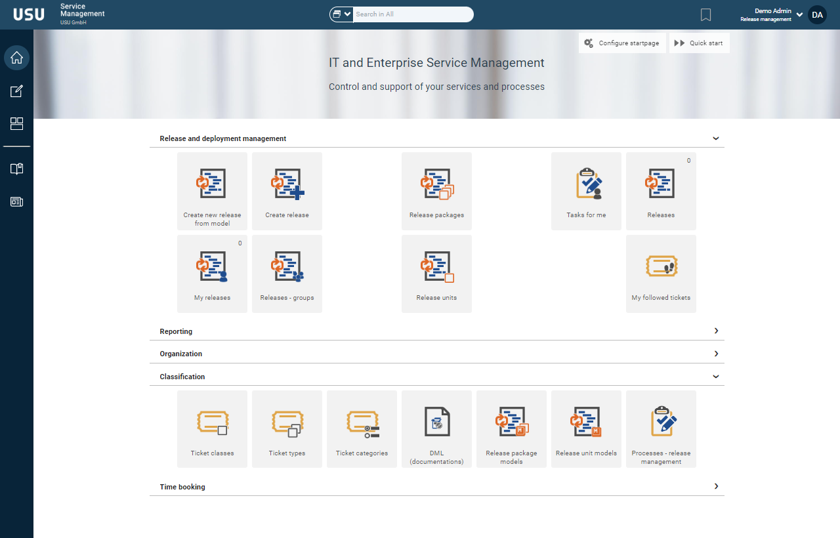Collapse the Release and deployment management section
This screenshot has width=840, height=538.
pyautogui.click(x=716, y=138)
